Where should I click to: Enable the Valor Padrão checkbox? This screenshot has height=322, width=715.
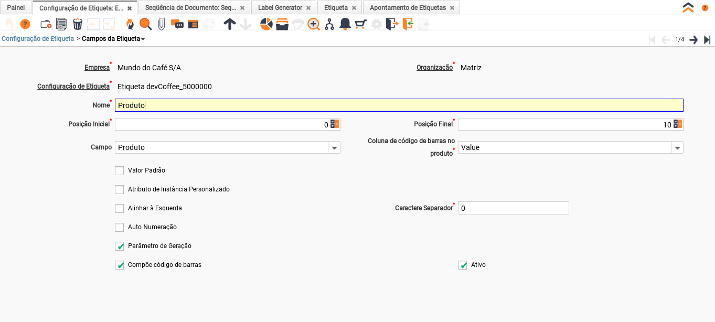[120, 170]
